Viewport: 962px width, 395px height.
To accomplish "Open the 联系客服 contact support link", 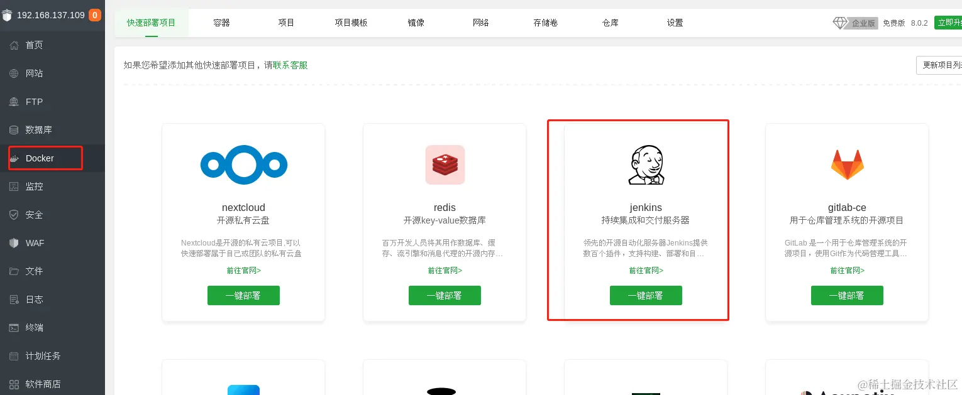I will tap(290, 65).
